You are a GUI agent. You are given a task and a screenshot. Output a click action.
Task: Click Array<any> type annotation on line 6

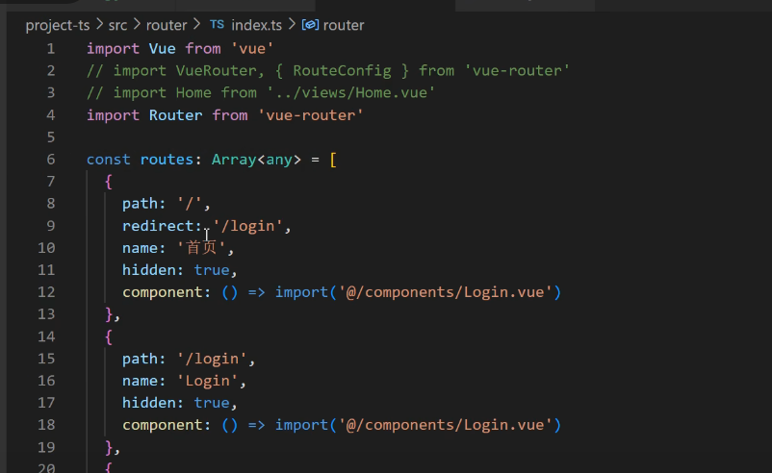(256, 160)
